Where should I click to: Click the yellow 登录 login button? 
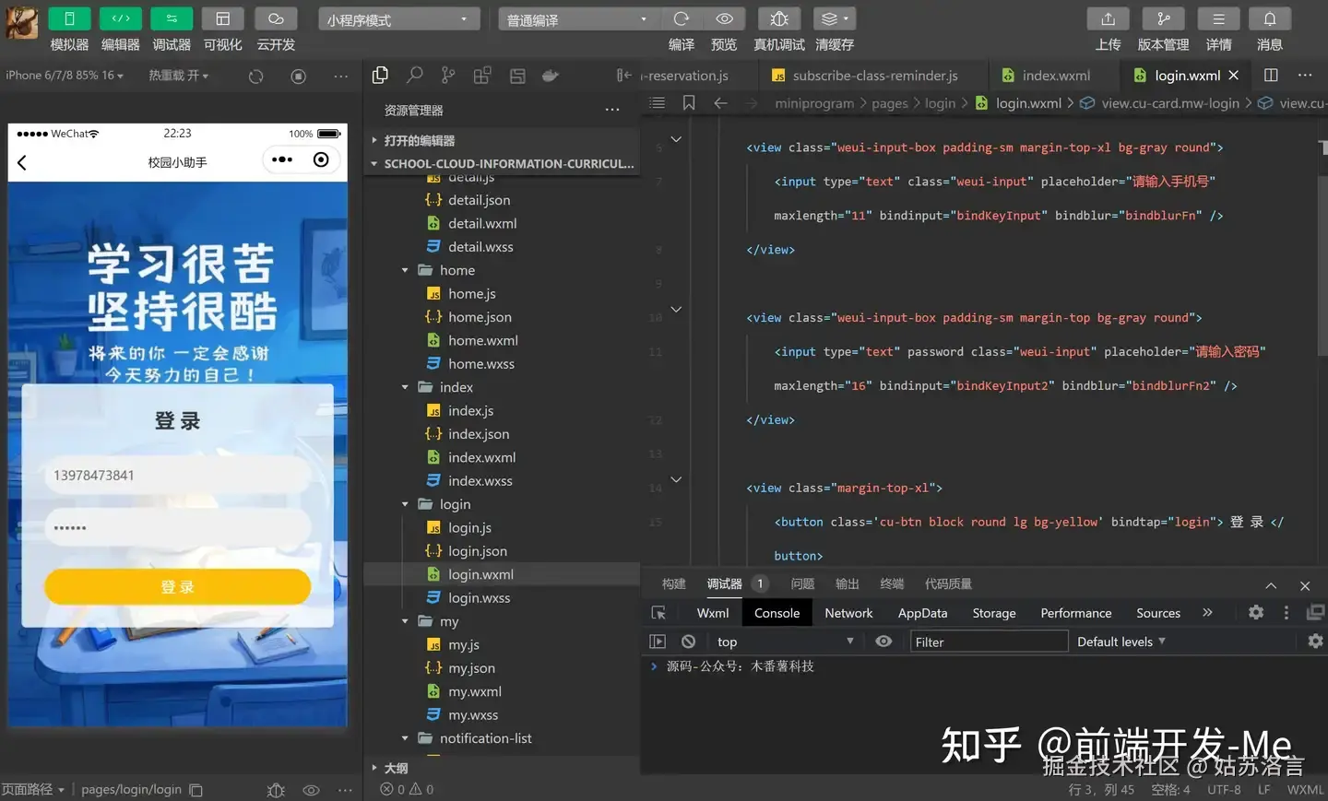click(x=178, y=587)
